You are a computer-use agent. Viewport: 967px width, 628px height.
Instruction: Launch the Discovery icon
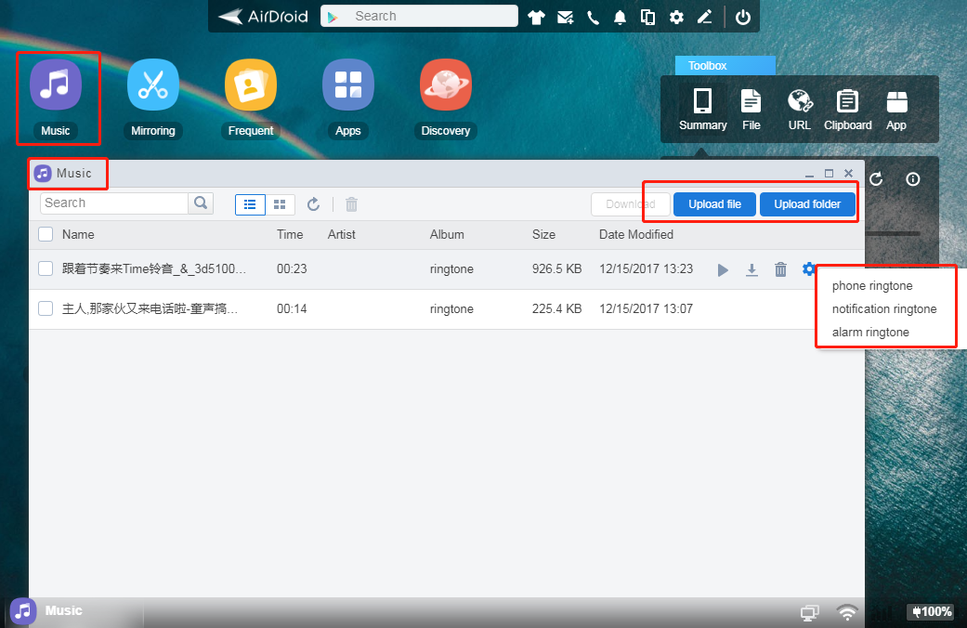(445, 85)
